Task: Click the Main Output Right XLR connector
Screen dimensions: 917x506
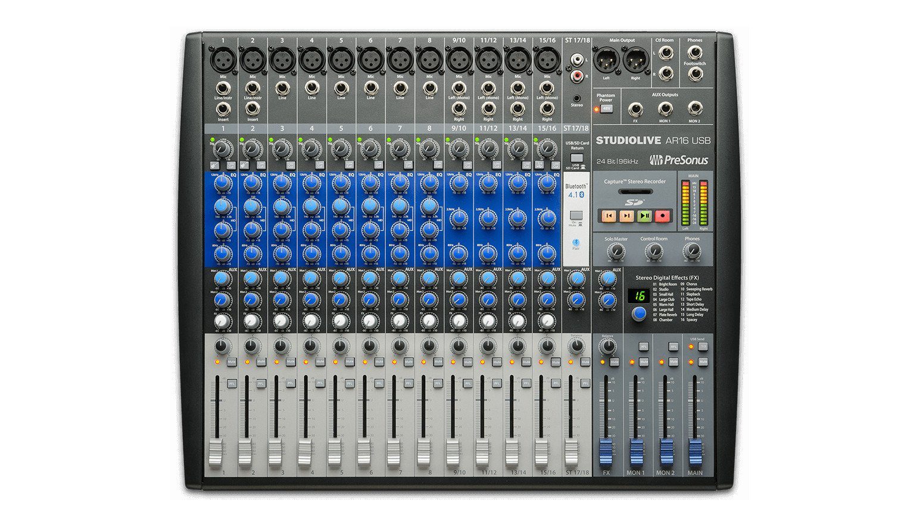Action: tap(635, 60)
